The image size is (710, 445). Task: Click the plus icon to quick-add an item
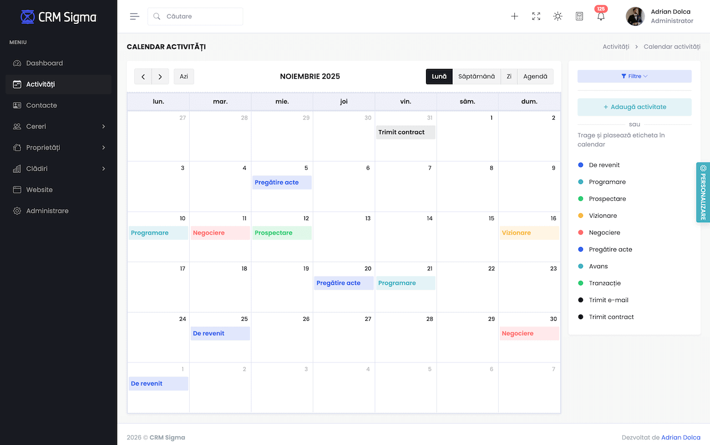tap(514, 16)
